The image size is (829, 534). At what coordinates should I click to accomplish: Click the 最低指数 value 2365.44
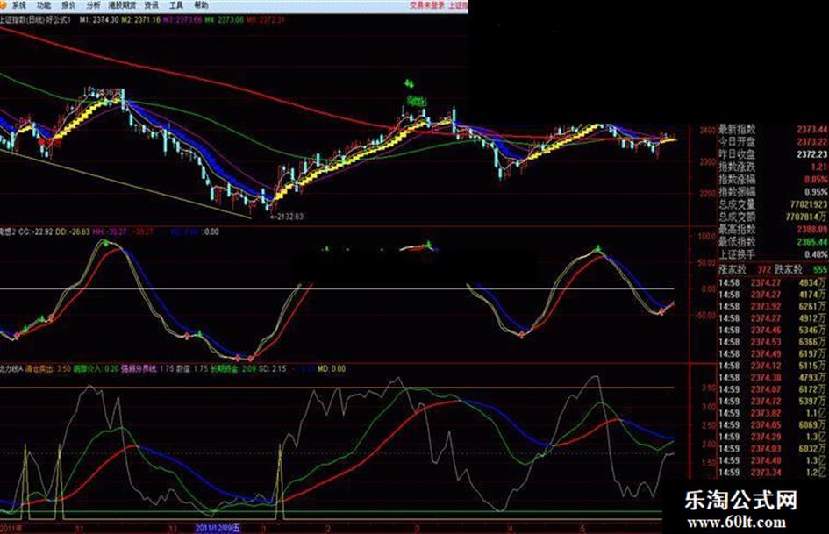coord(812,242)
